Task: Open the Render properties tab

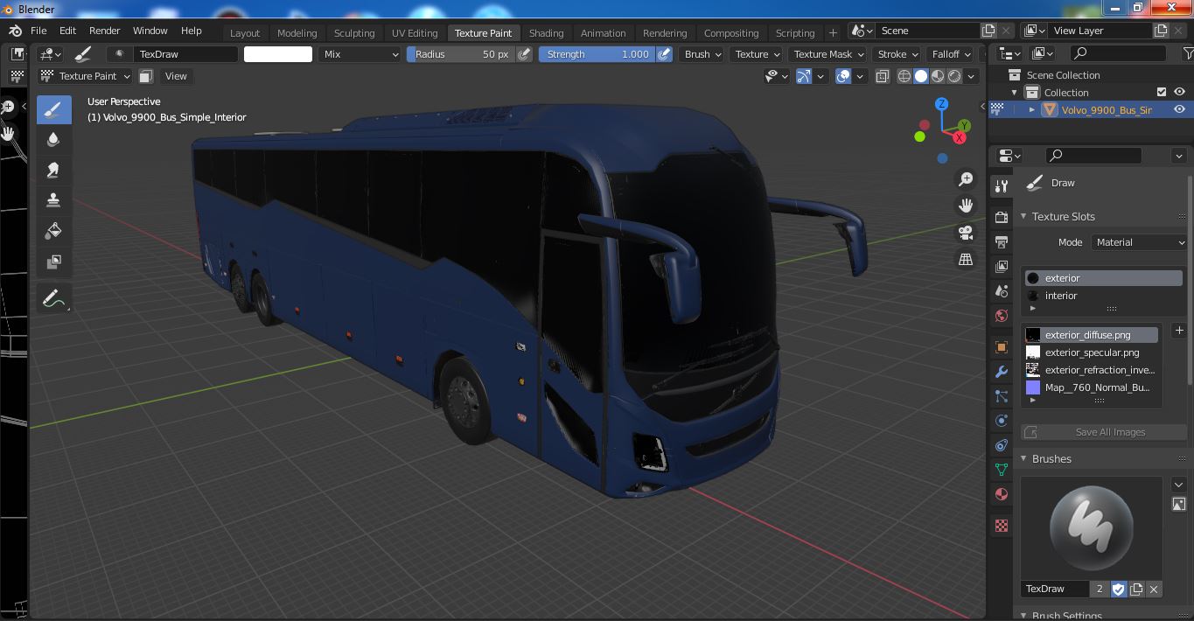Action: coord(1002,217)
